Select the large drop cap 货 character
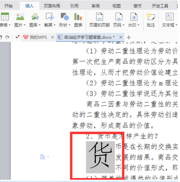 100,157
